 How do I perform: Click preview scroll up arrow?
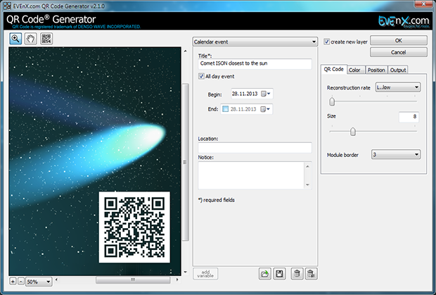coord(186,51)
